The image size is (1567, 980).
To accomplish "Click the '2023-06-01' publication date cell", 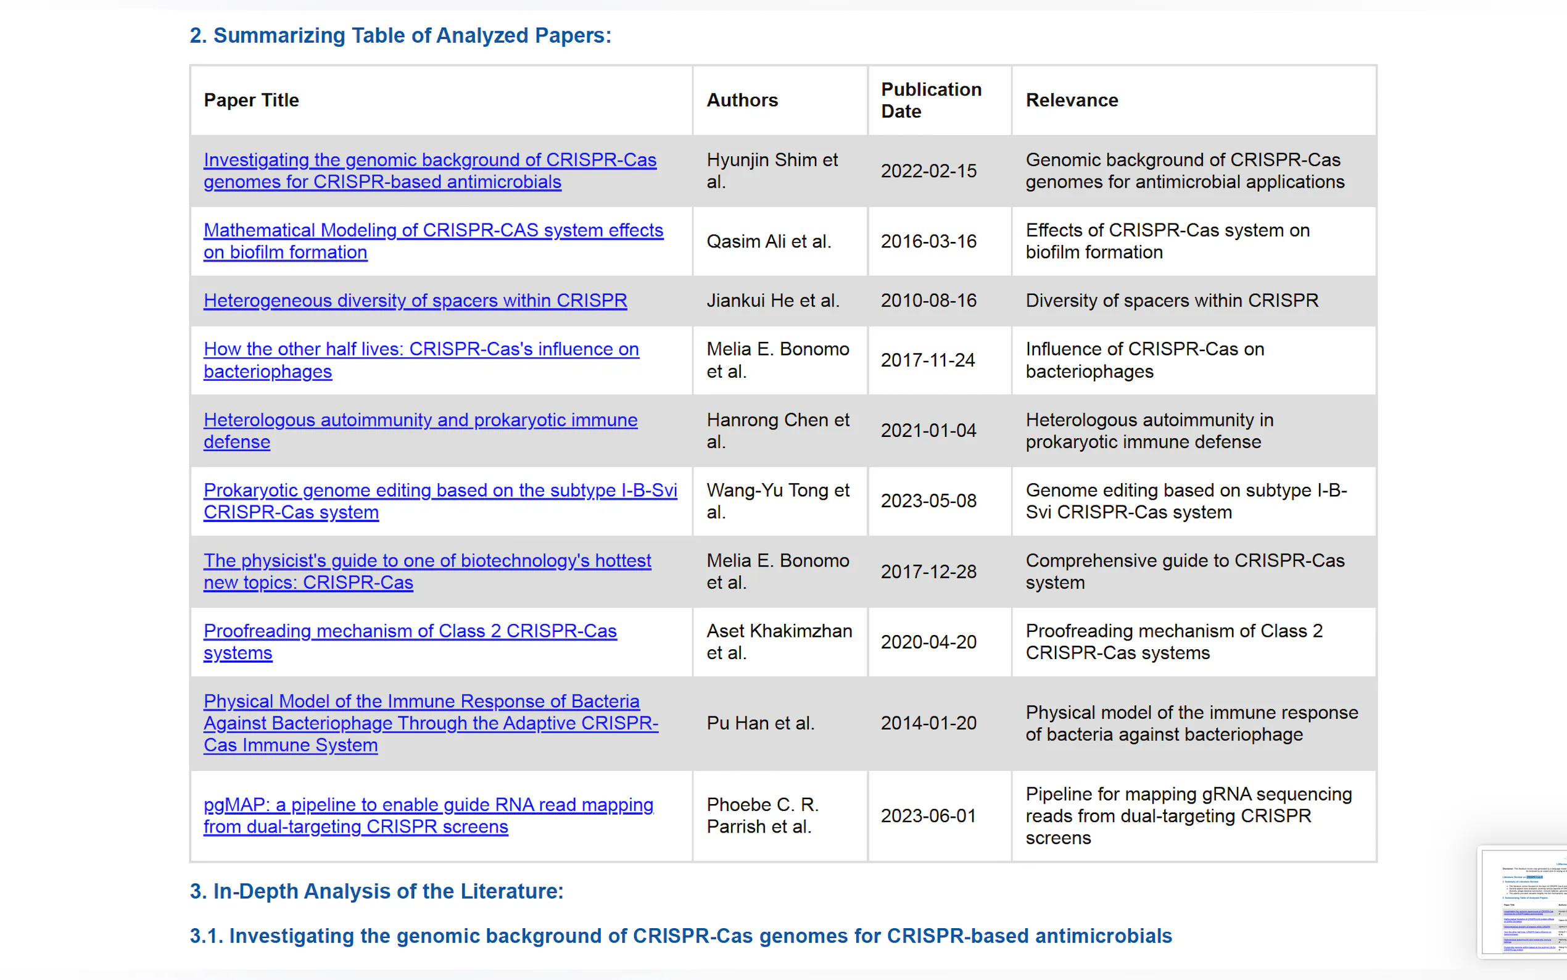I will tap(928, 816).
